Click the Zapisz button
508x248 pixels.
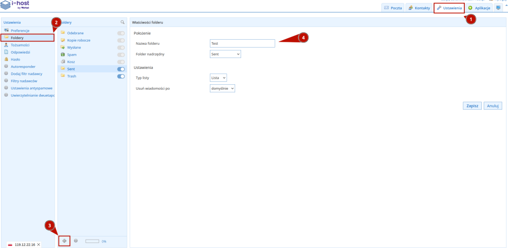pos(472,106)
